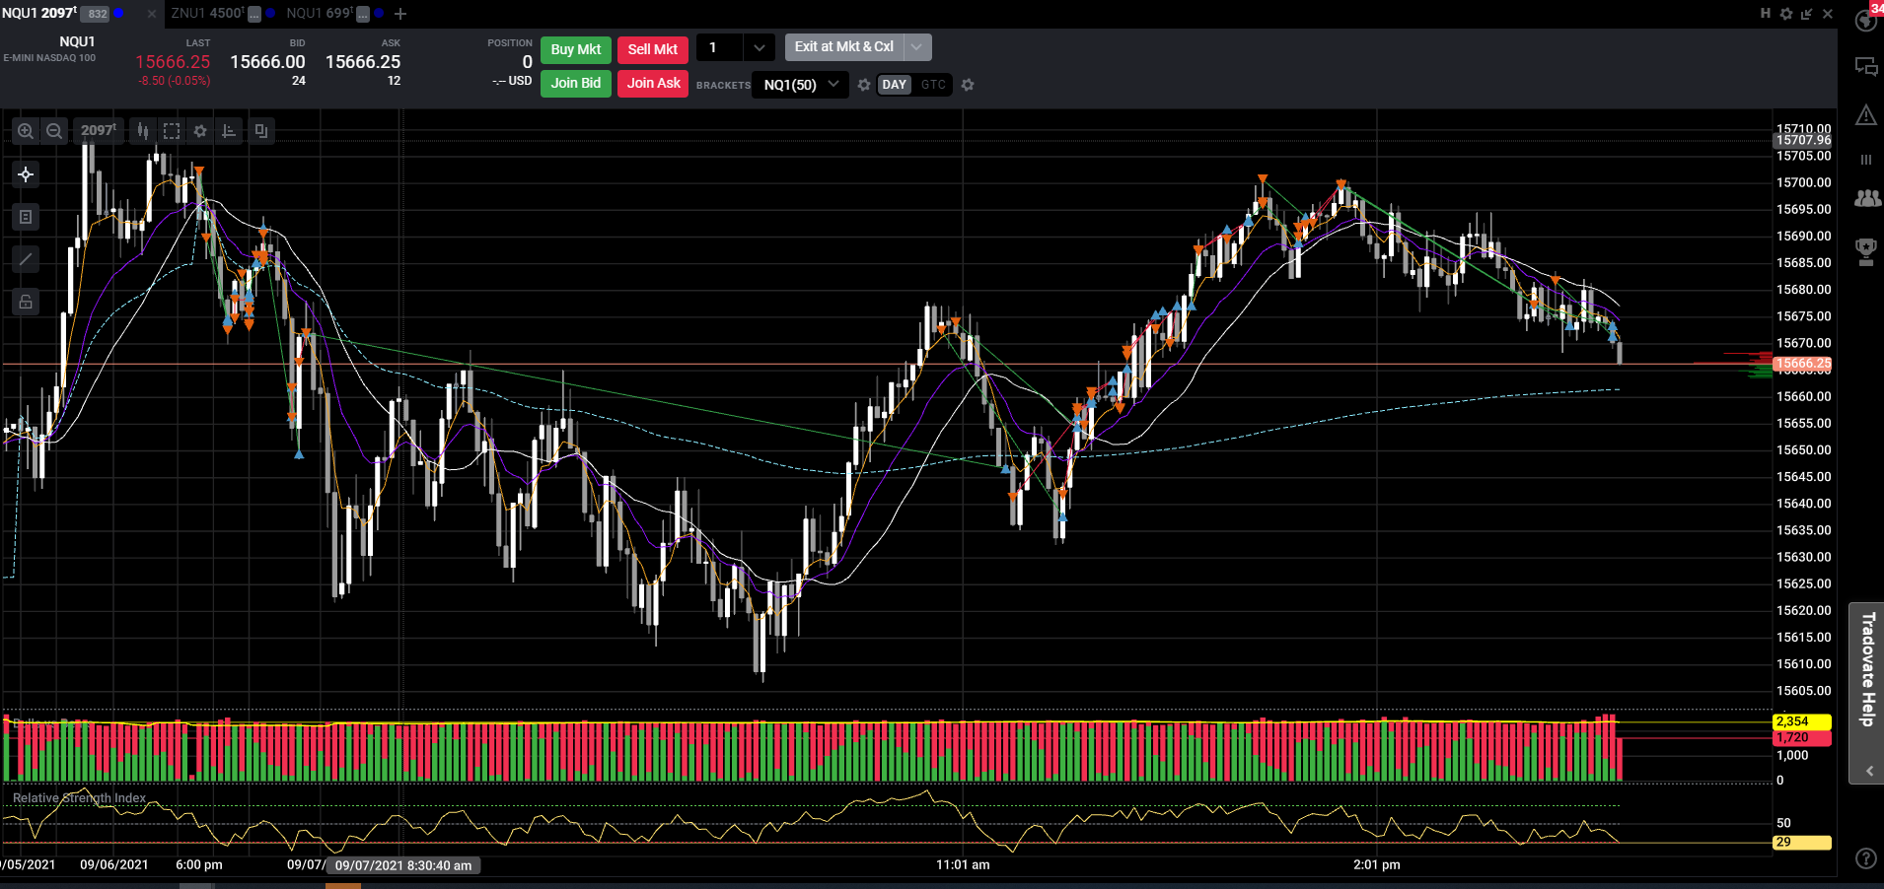
Task: Close the chart module with X
Action: point(1828,14)
